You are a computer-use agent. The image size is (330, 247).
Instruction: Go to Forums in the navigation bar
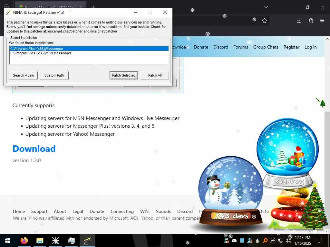coord(240,47)
